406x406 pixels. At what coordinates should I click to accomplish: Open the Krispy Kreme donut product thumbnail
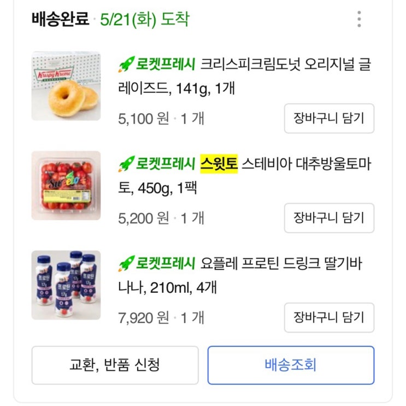(x=66, y=86)
